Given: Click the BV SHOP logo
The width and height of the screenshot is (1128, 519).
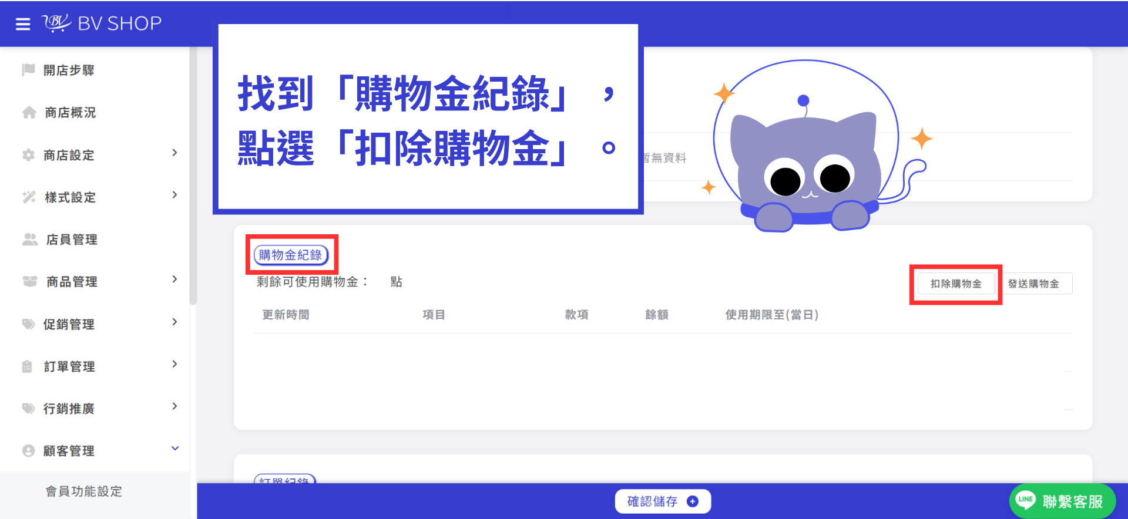Looking at the screenshot, I should point(102,23).
